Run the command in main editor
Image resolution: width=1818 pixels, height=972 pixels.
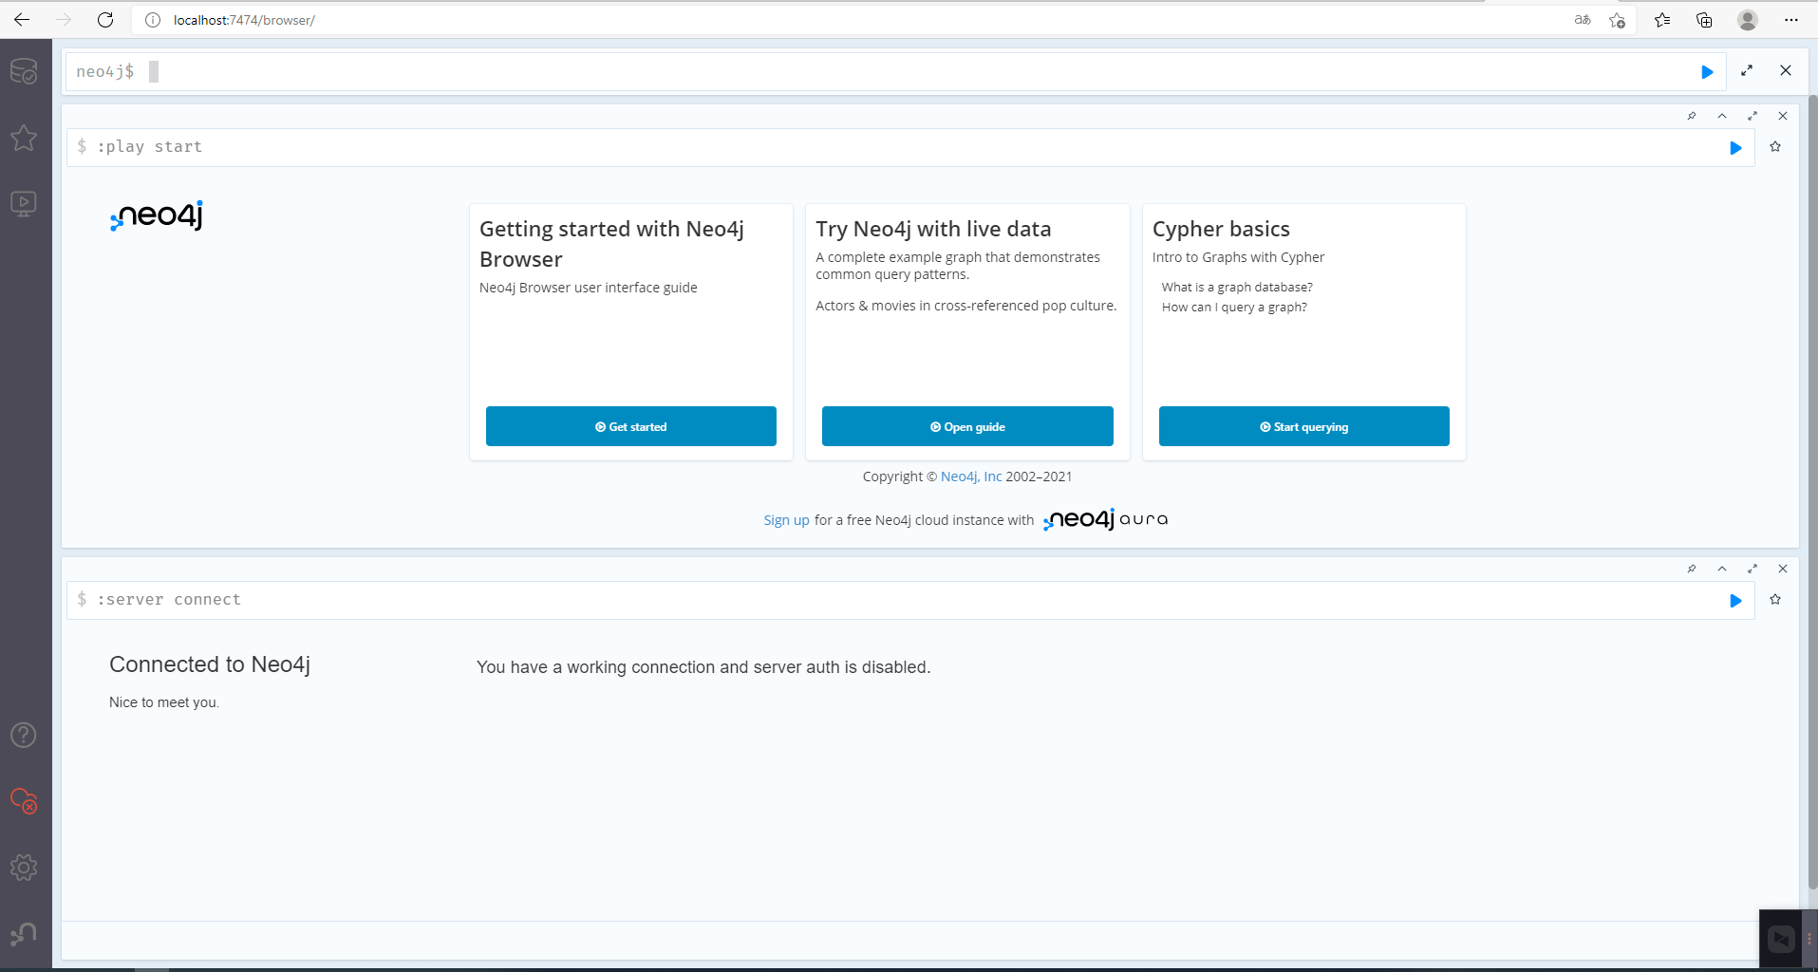pyautogui.click(x=1707, y=72)
